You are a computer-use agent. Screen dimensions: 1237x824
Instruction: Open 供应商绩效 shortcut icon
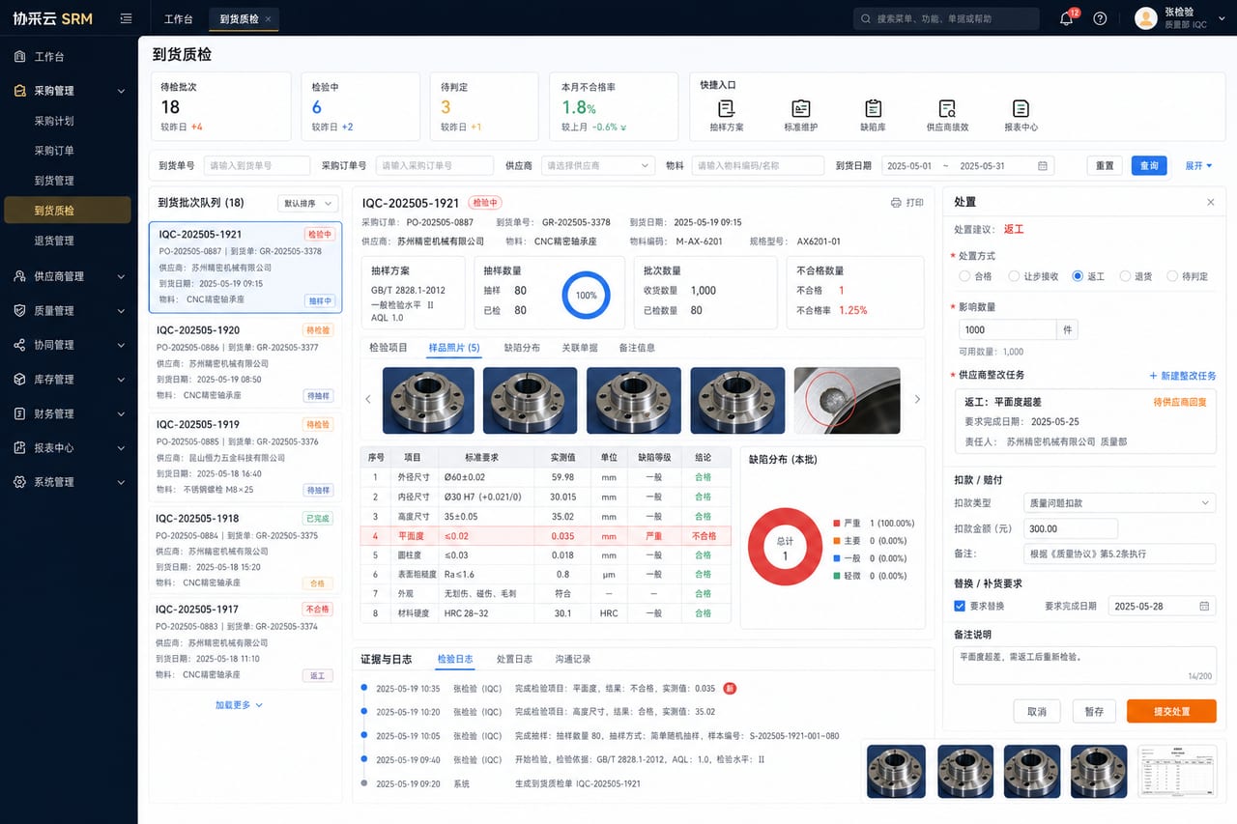(x=947, y=109)
